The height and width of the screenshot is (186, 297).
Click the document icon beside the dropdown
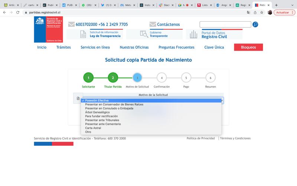click(78, 98)
